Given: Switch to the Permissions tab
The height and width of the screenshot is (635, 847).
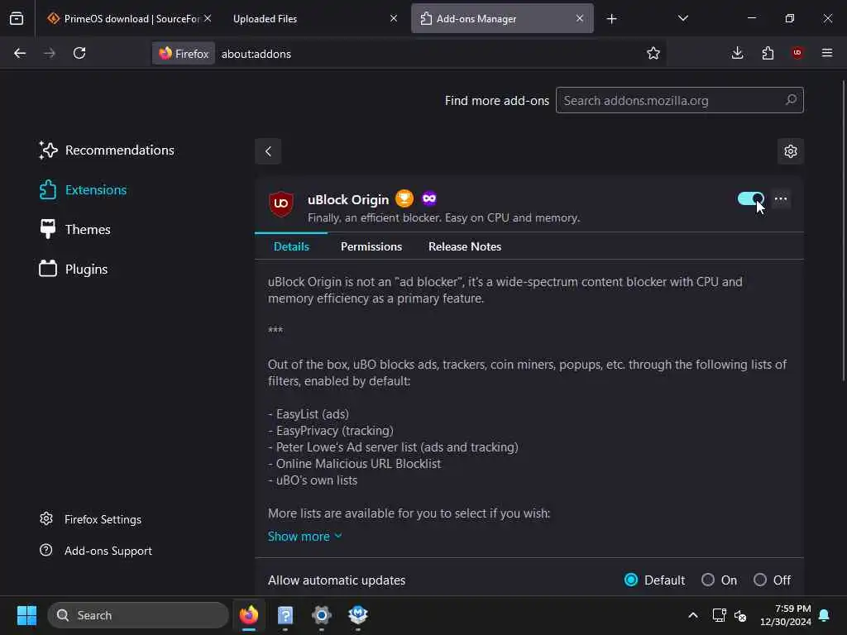Looking at the screenshot, I should (x=371, y=246).
